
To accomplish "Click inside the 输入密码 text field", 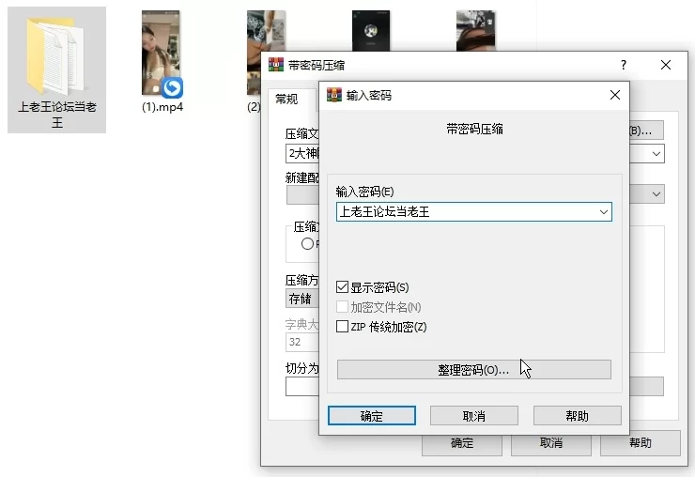I will click(460, 212).
